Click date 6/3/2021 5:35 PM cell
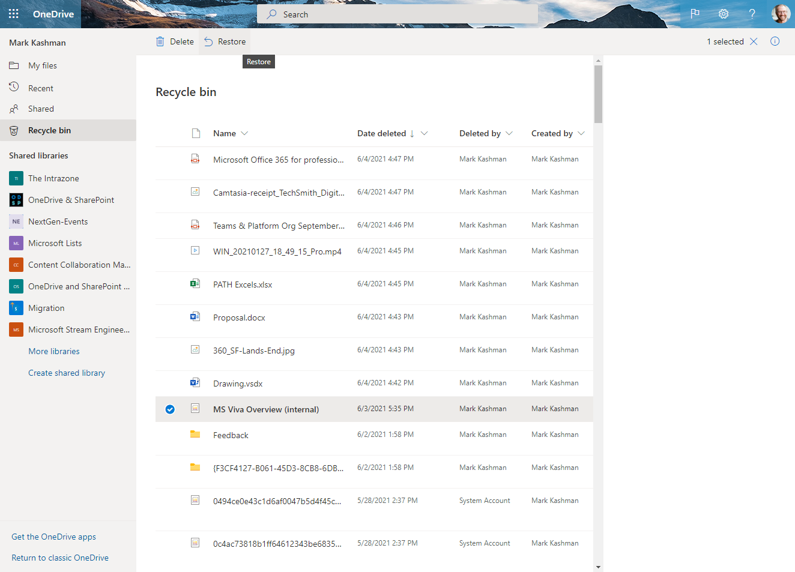The image size is (795, 572). (x=385, y=409)
